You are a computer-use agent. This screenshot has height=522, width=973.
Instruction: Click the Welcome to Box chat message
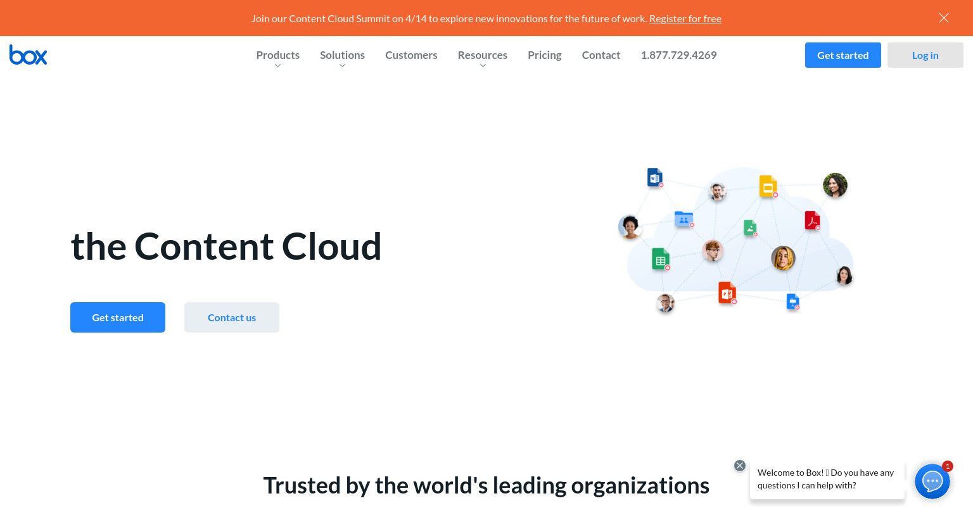827,479
